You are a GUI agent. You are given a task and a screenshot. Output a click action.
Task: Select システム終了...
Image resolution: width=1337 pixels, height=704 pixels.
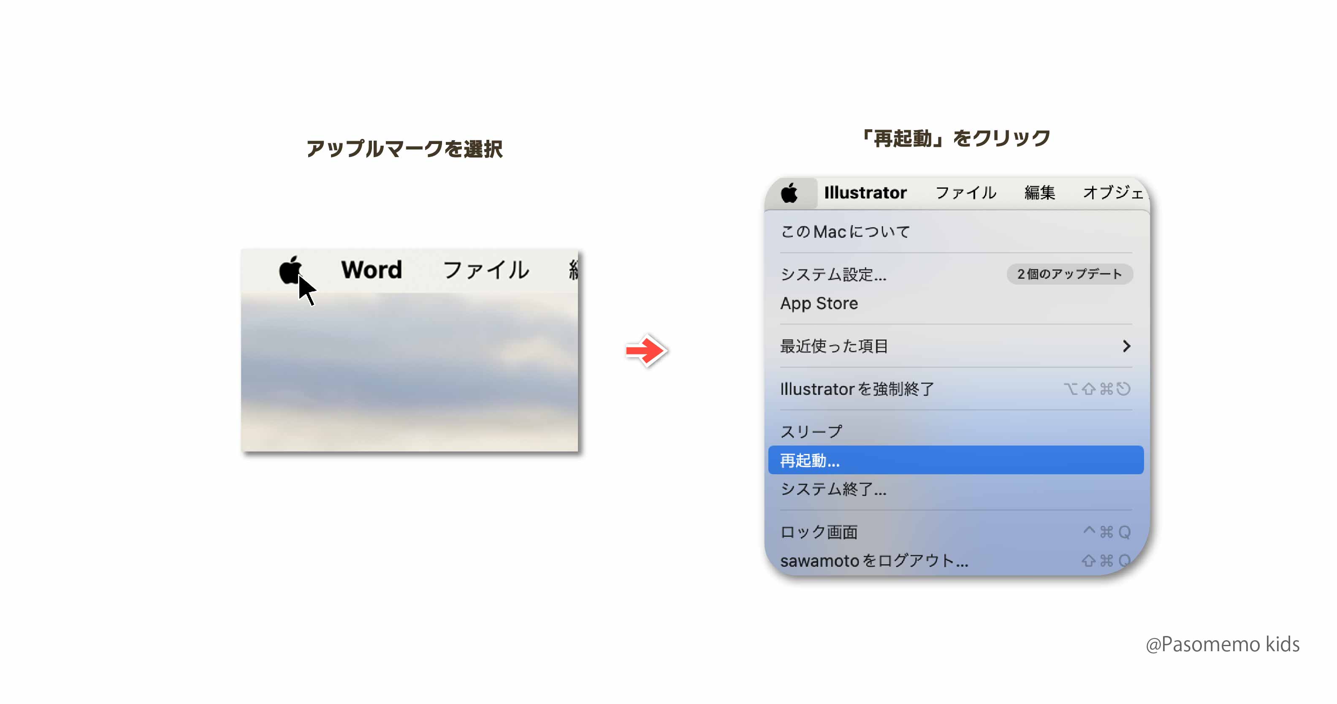tap(956, 489)
